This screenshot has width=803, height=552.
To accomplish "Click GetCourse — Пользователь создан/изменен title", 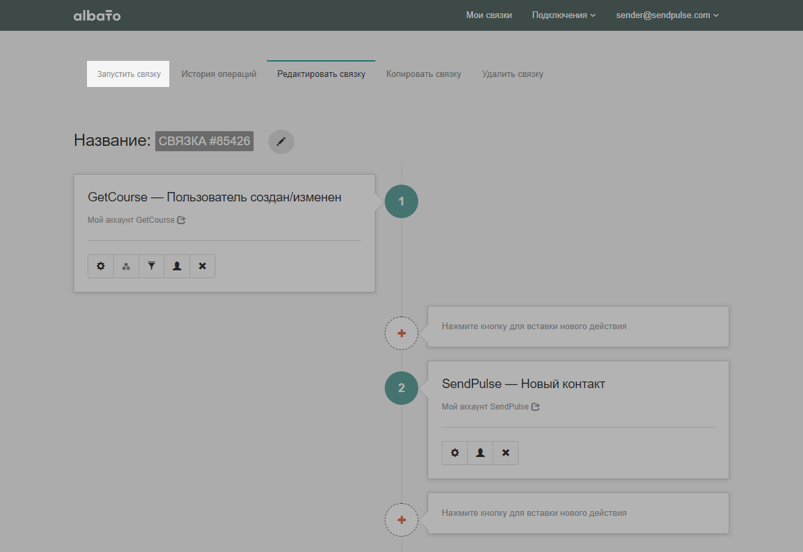I will (215, 197).
